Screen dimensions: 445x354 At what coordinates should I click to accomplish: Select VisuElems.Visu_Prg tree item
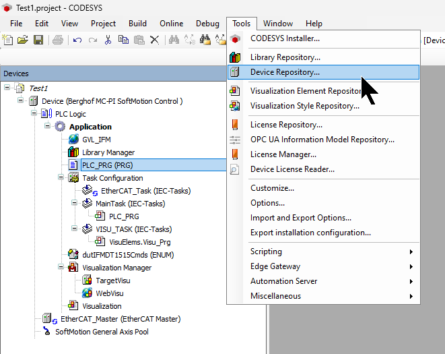coord(140,242)
